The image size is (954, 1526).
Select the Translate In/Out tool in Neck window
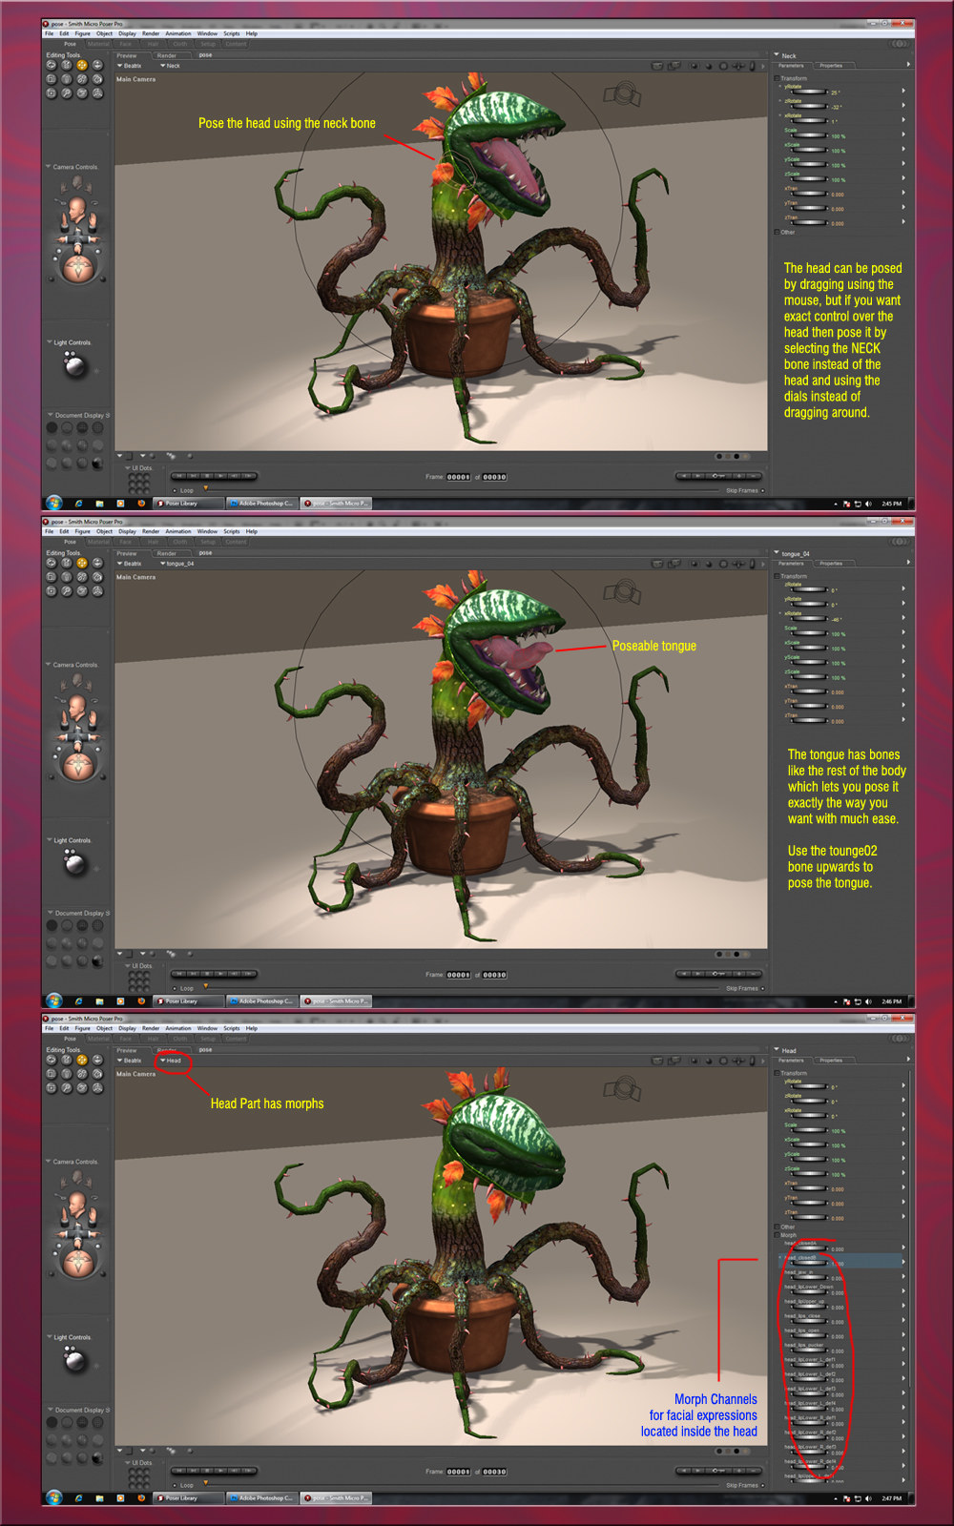pyautogui.click(x=97, y=65)
